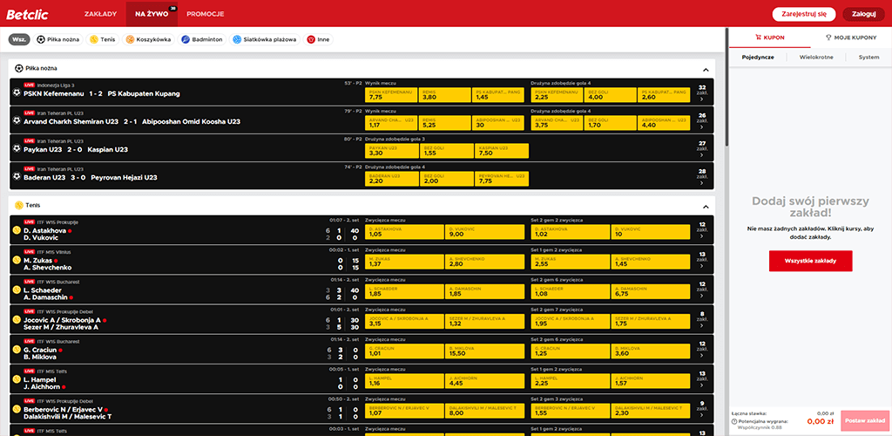The width and height of the screenshot is (892, 436).
Task: Click the Postaw zakład button
Action: pyautogui.click(x=864, y=421)
